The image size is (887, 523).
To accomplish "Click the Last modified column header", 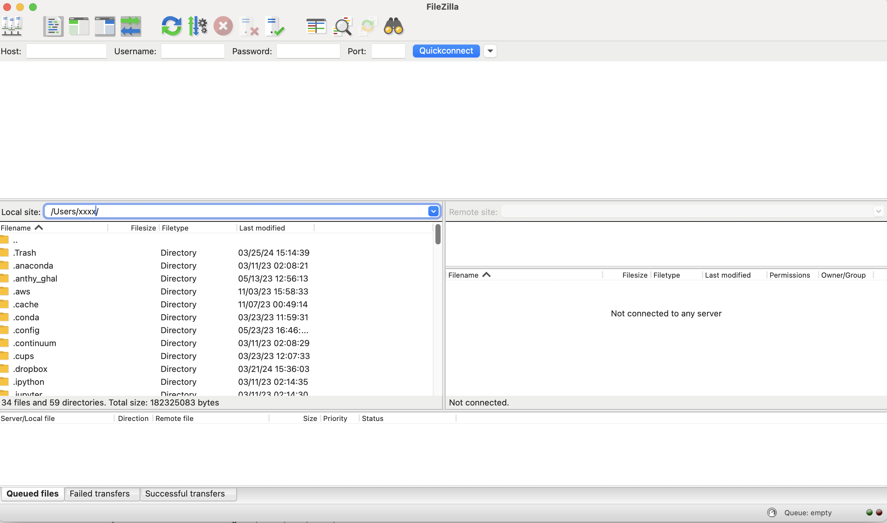I will 262,228.
